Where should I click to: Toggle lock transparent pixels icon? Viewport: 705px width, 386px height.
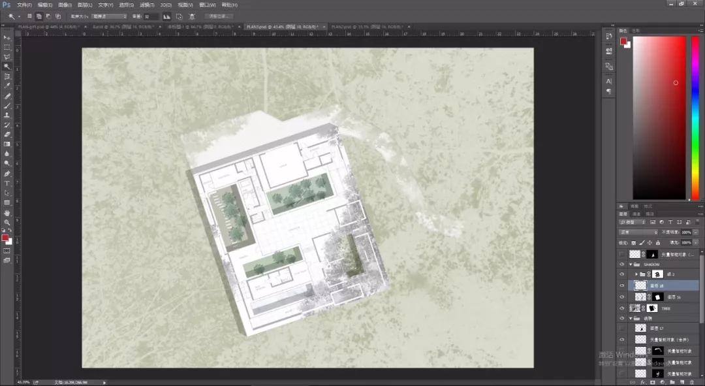[633, 242]
